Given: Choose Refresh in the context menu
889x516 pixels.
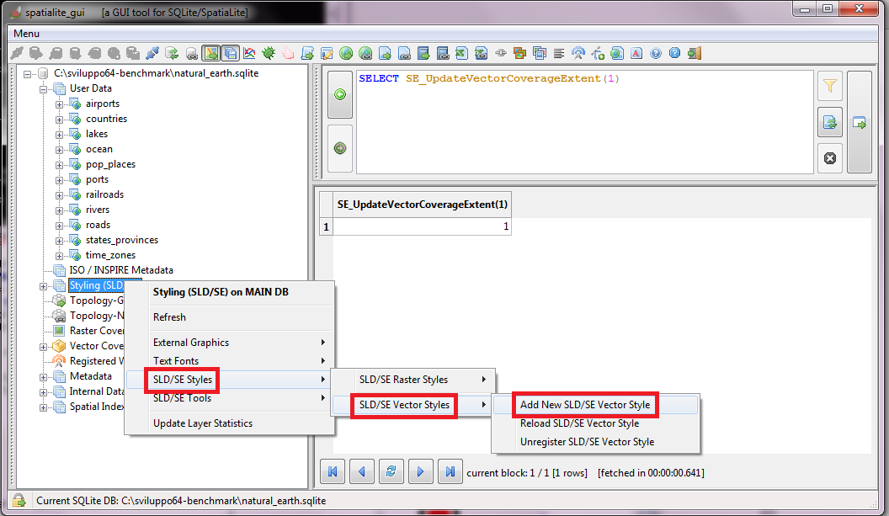Looking at the screenshot, I should (229, 317).
